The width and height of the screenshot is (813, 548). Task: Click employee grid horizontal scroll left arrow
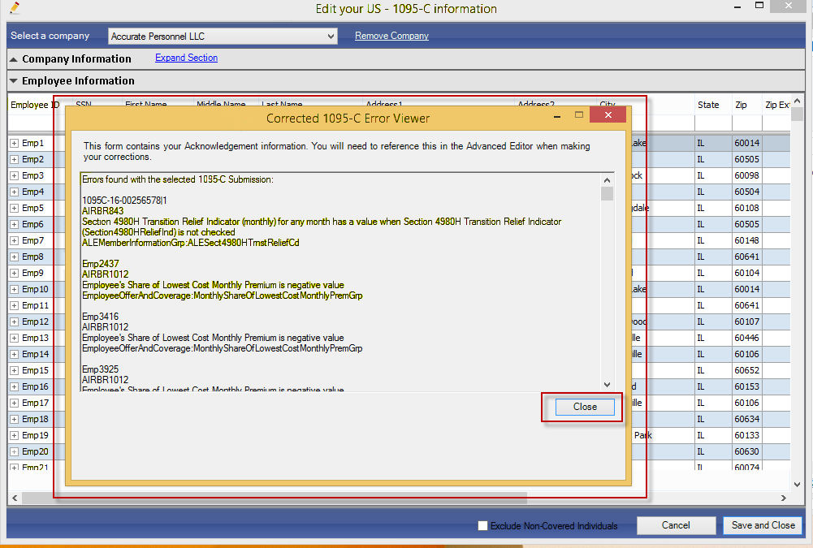[x=15, y=498]
